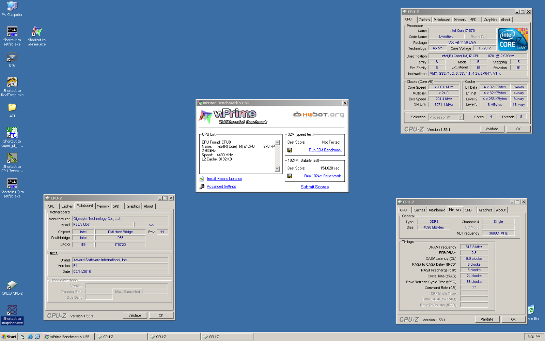Click Show Desktop quick launch icon
The height and width of the screenshot is (341, 545).
coord(22,337)
